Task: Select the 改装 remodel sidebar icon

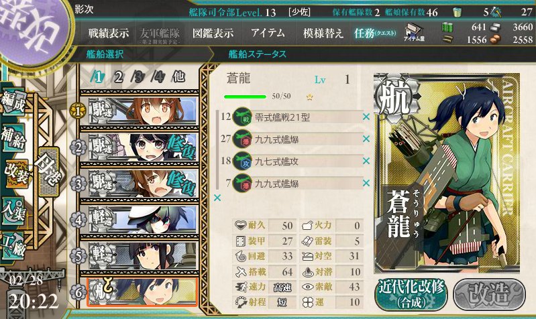Action: coord(15,174)
